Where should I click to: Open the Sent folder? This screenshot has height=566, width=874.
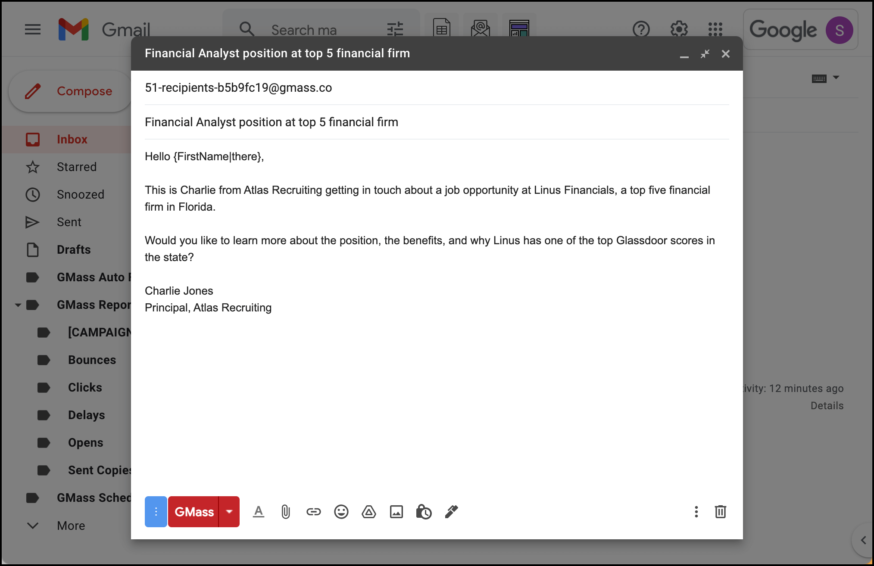pyautogui.click(x=66, y=222)
